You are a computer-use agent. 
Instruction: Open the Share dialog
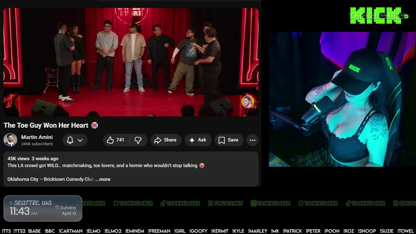(x=165, y=140)
